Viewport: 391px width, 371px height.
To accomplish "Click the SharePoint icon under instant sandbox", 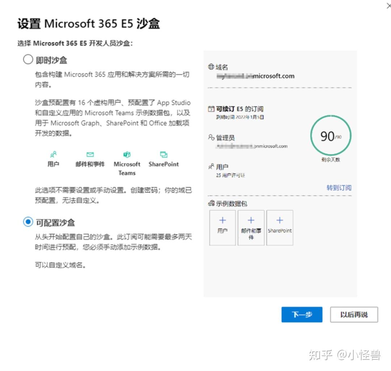I will pos(164,155).
